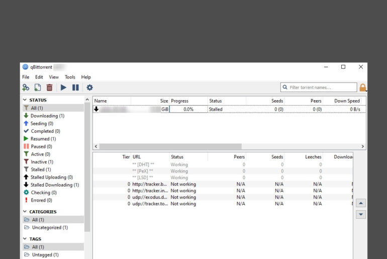387x259 pixels.
Task: Click the red Delete torrent trash icon
Action: [49, 88]
